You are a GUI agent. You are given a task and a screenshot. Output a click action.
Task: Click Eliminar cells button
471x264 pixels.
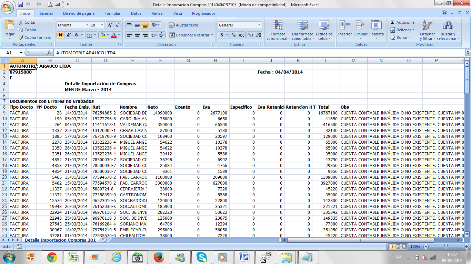(x=360, y=30)
